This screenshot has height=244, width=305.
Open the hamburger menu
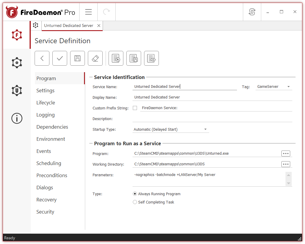[x=88, y=12]
